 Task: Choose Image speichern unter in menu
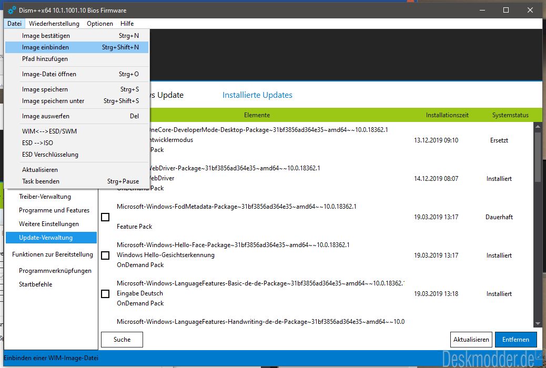pyautogui.click(x=77, y=101)
